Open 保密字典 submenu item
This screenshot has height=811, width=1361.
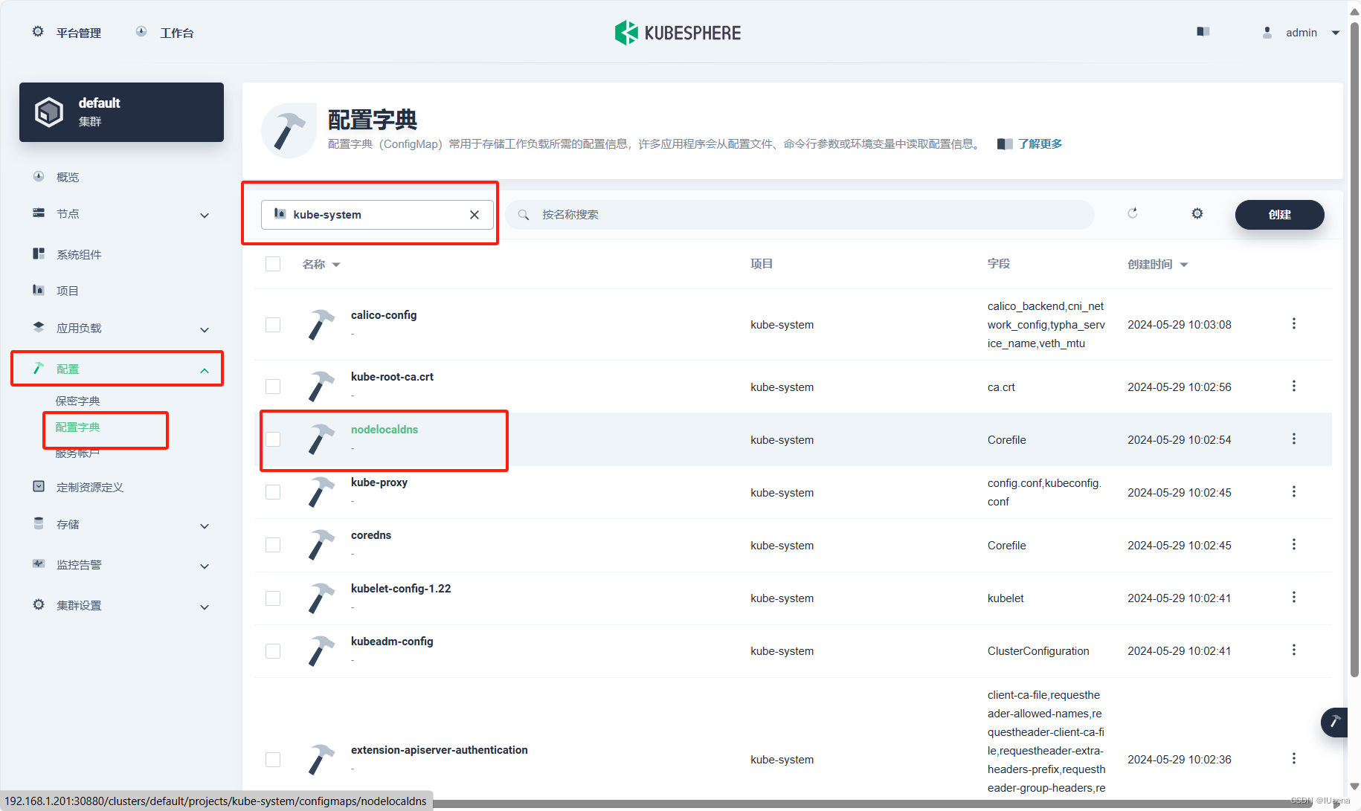coord(77,401)
